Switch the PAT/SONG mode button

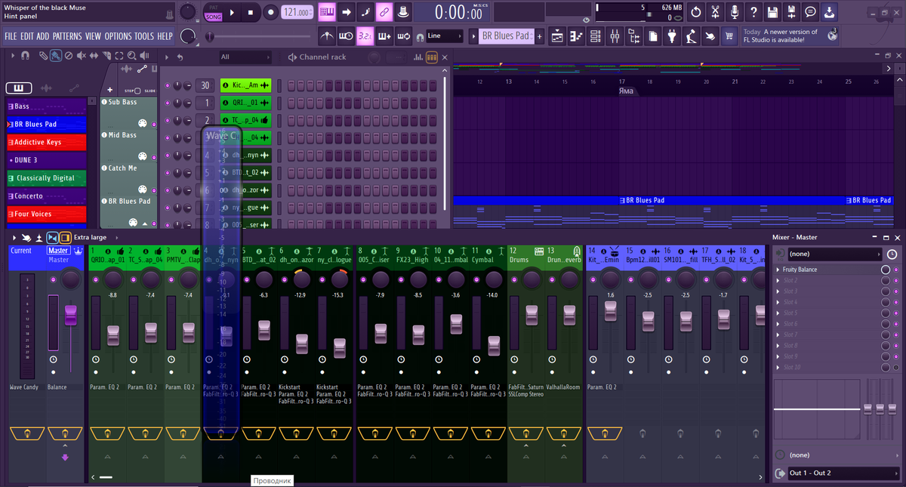click(x=213, y=12)
